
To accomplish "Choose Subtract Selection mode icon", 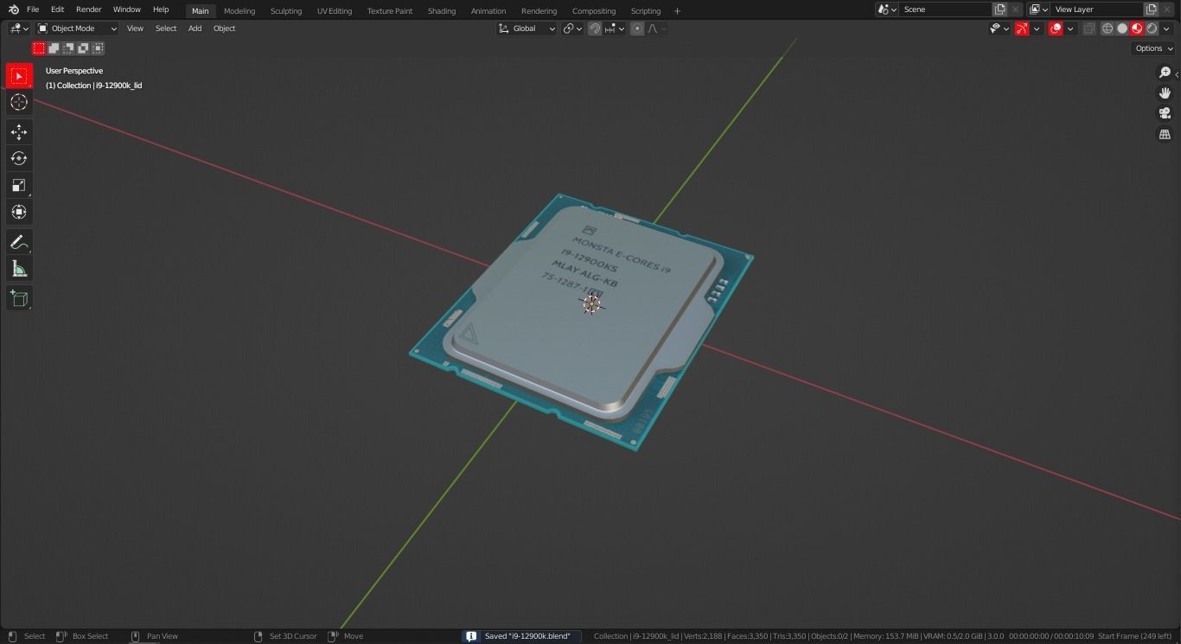I will coord(68,48).
